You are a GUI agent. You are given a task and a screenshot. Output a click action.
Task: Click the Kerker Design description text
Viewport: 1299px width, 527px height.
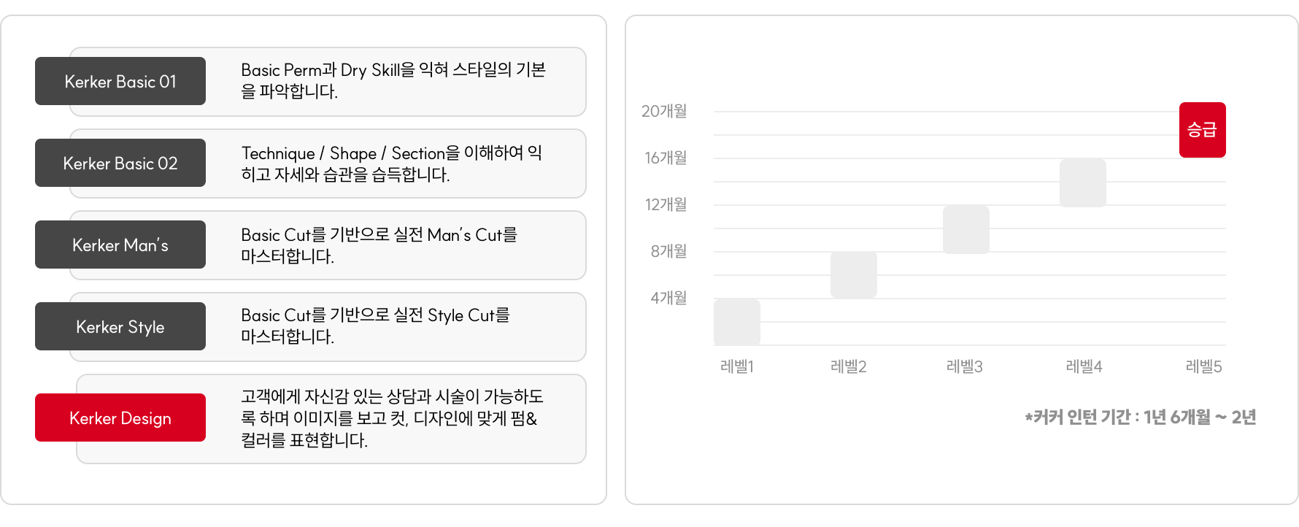[392, 418]
